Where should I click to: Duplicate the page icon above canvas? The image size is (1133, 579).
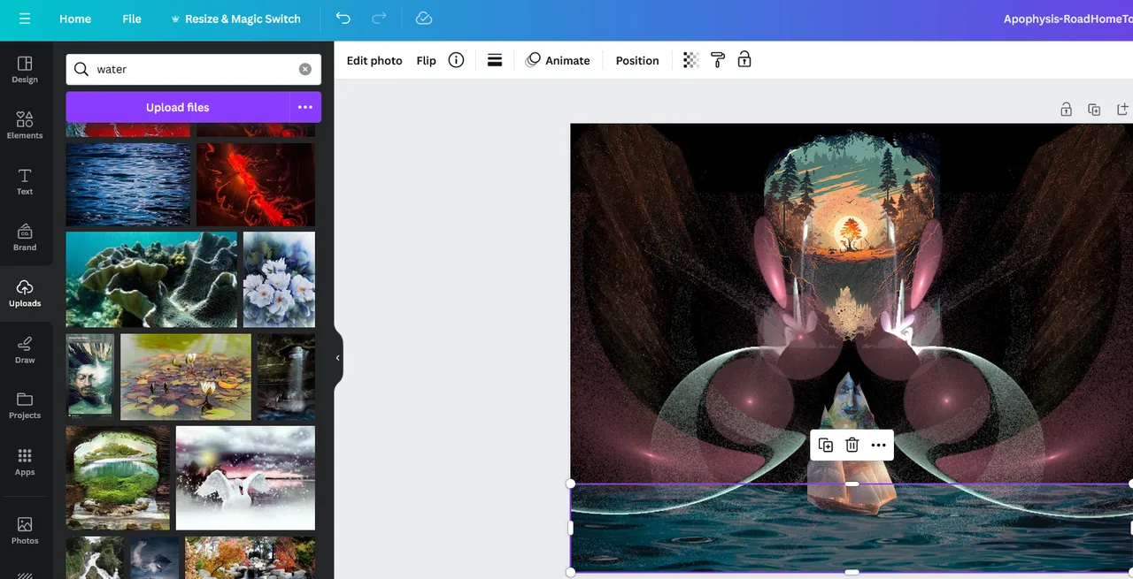[x=1094, y=110]
